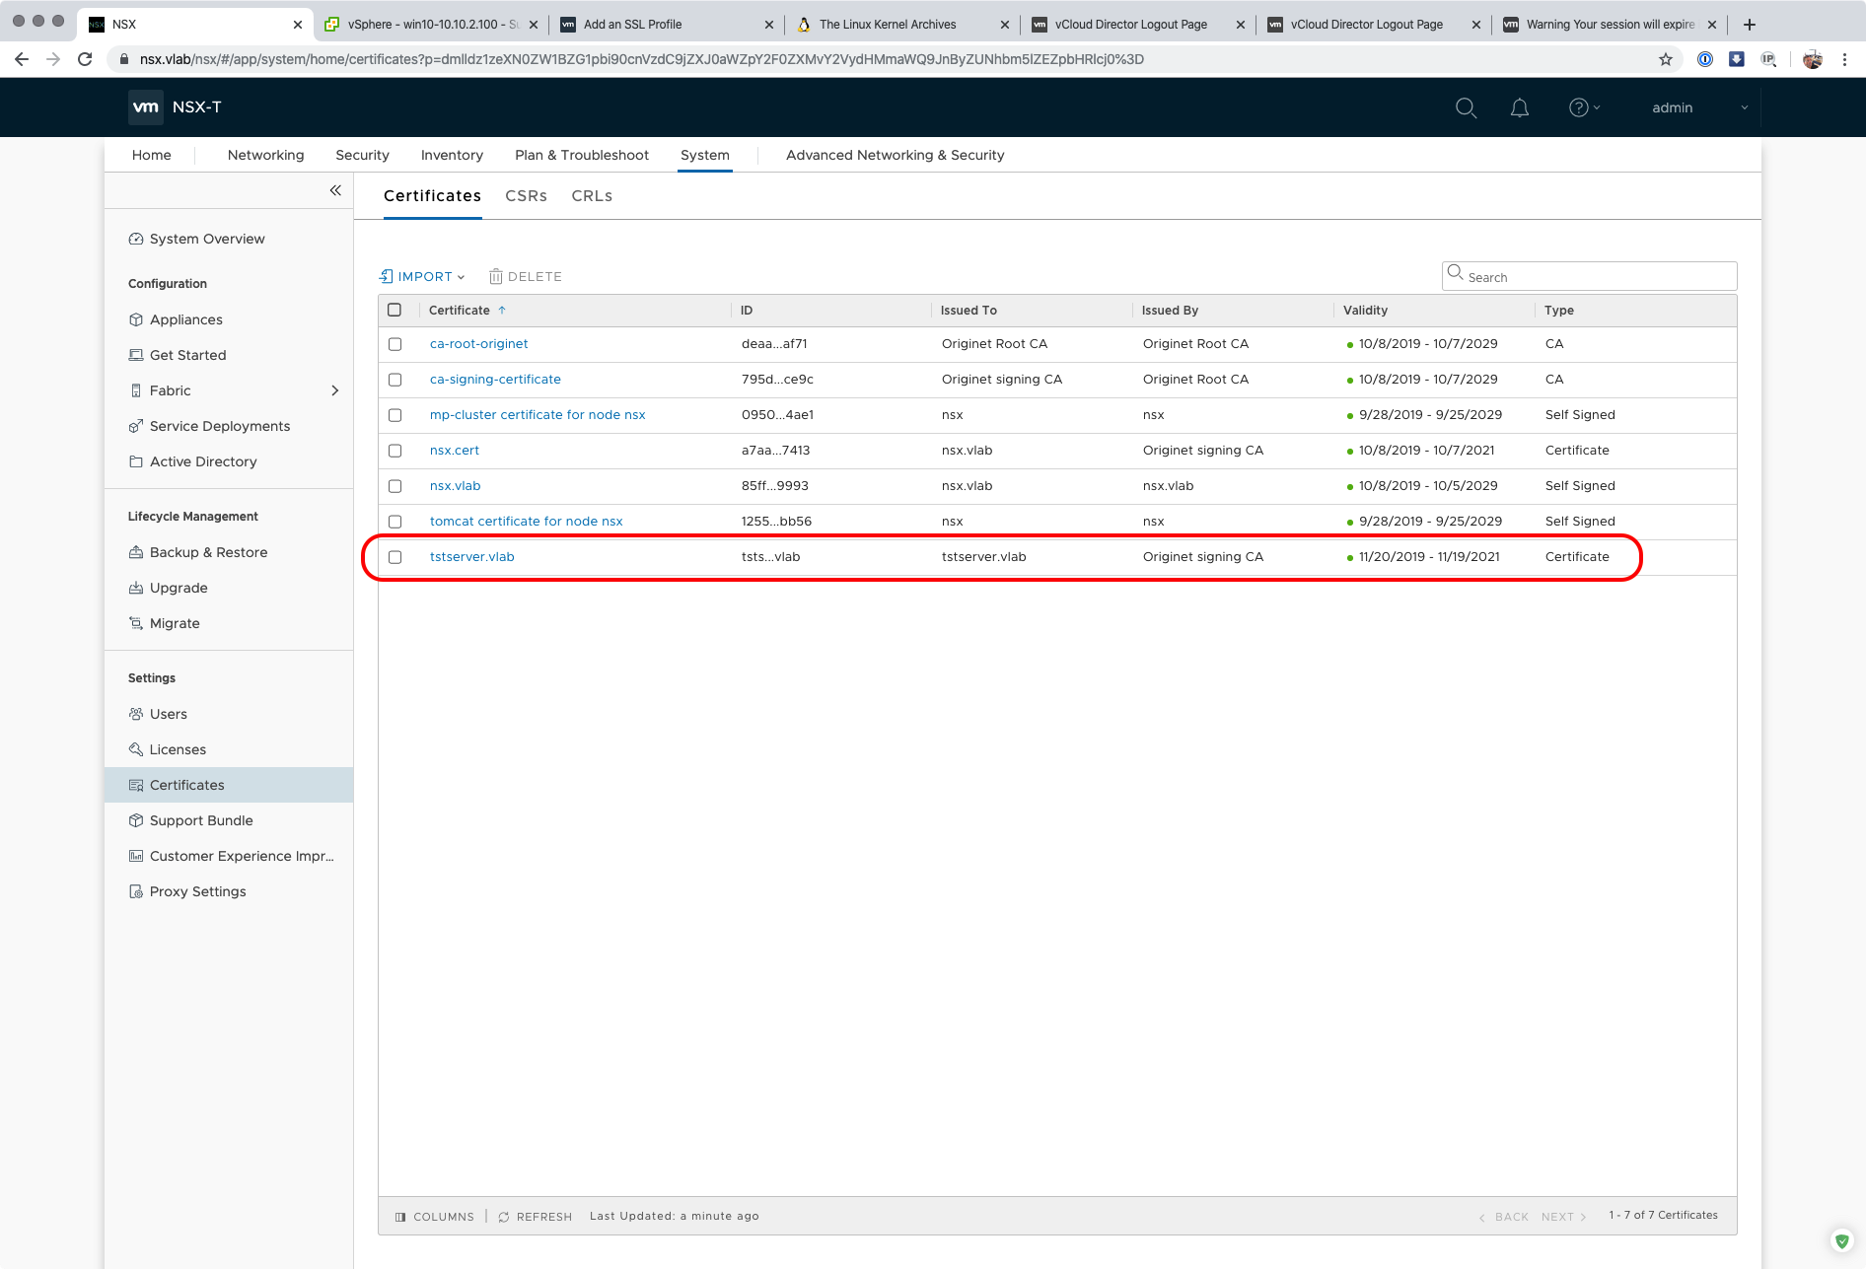Check the ca-root-originet row checkbox
The image size is (1866, 1269).
[395, 344]
